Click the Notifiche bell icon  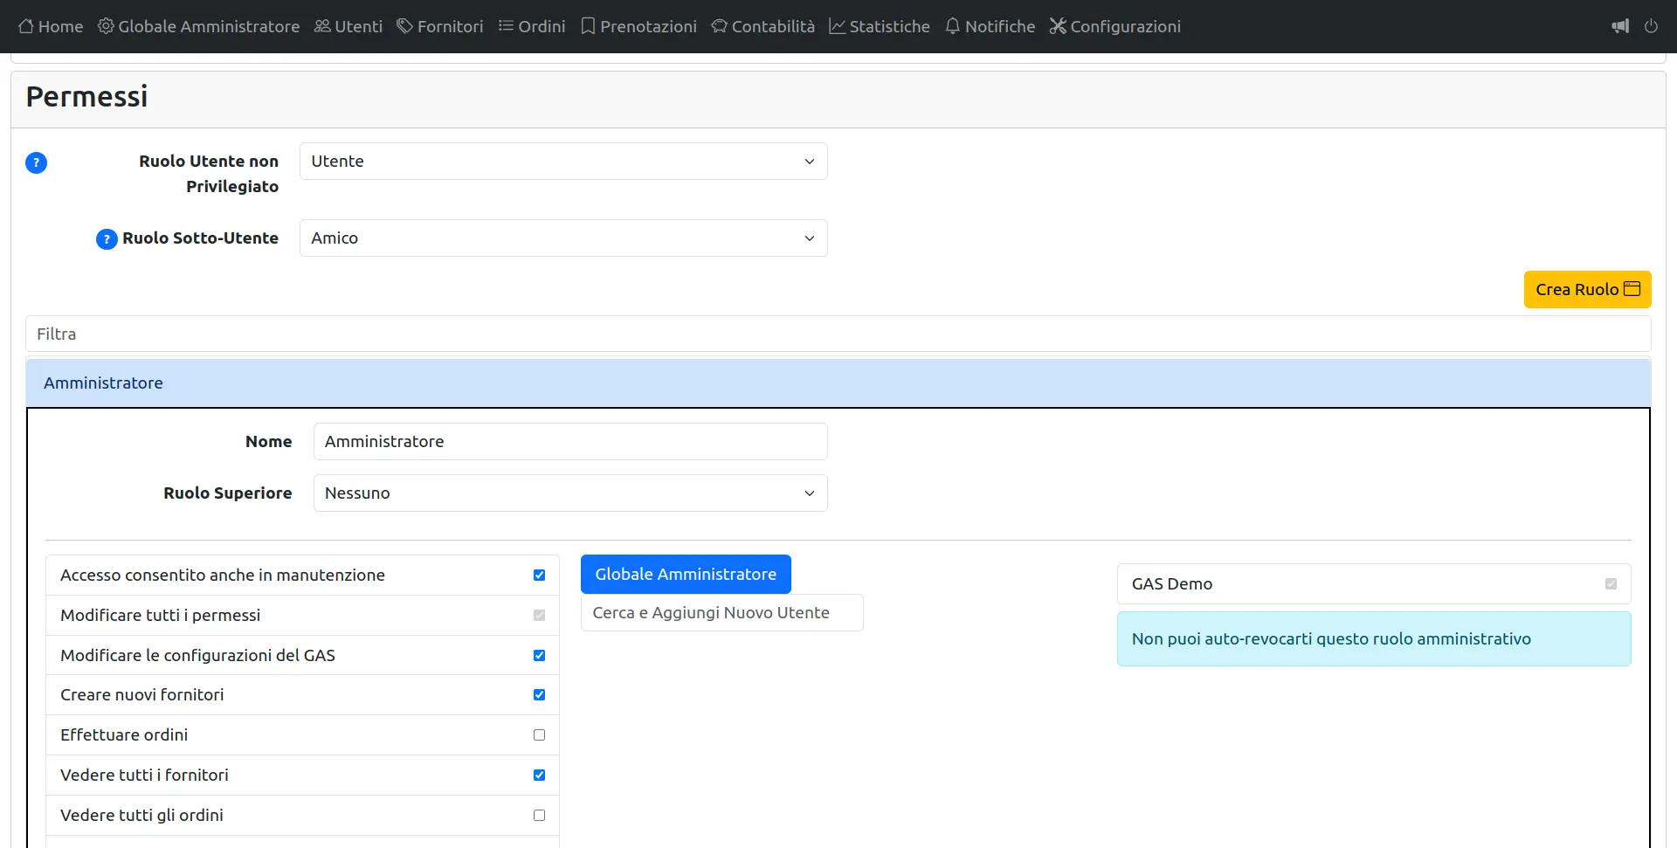(953, 26)
